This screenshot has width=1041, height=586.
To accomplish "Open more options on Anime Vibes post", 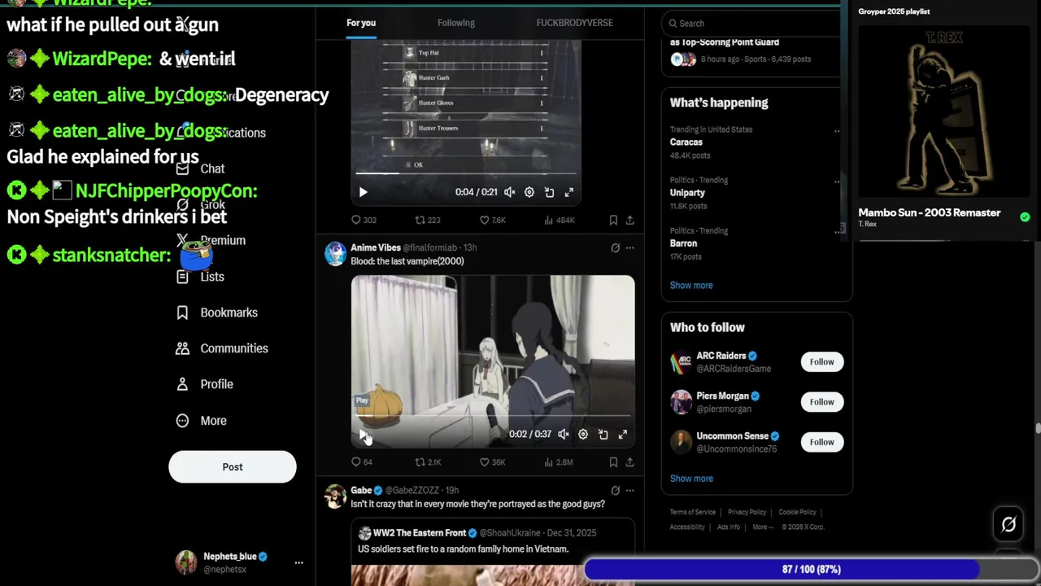I will coord(629,248).
